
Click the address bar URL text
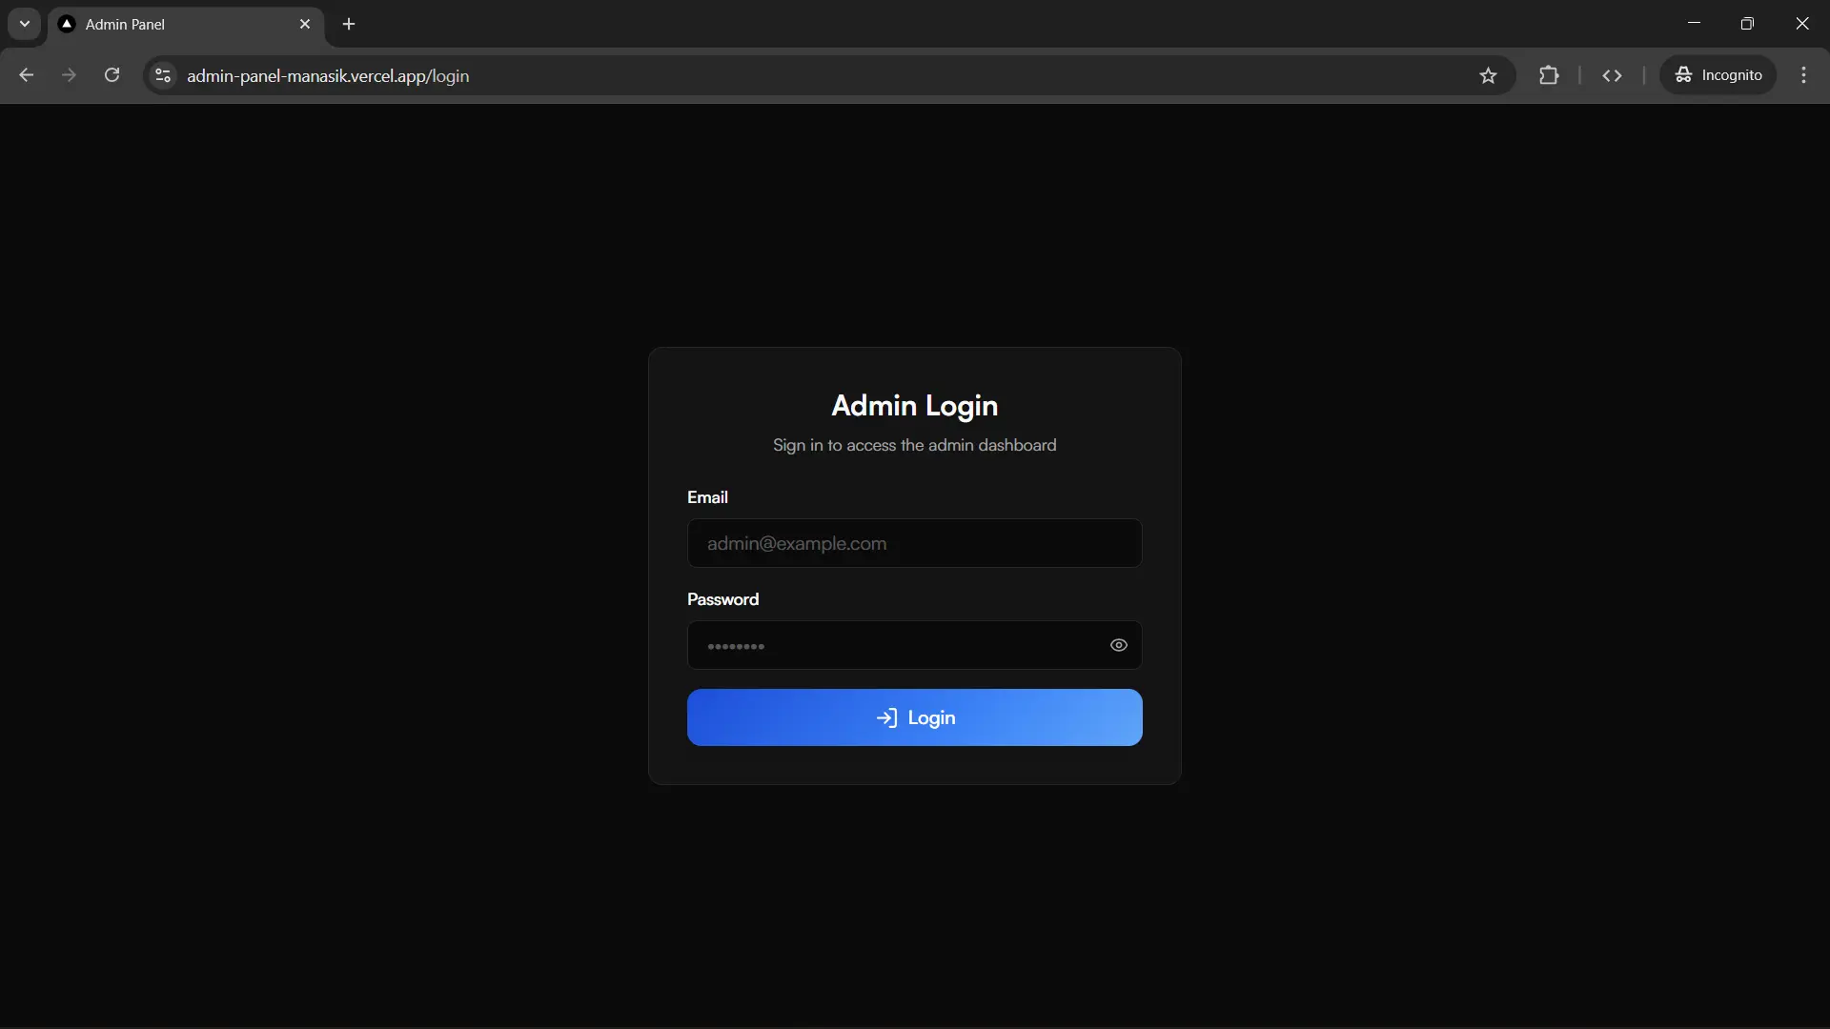pos(328,76)
